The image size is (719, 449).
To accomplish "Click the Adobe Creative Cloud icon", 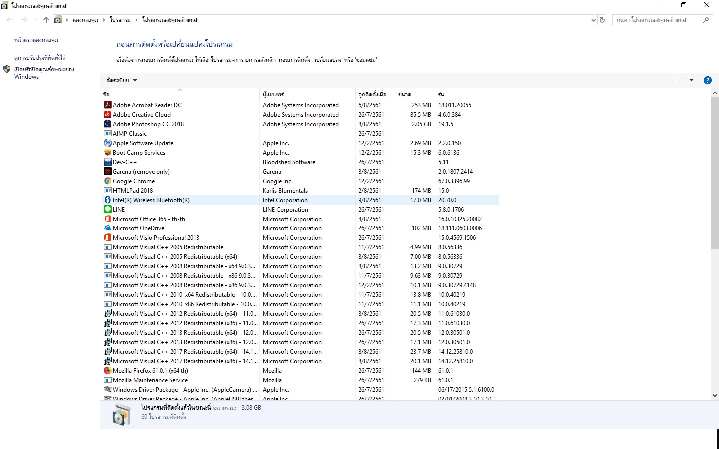I will [107, 114].
